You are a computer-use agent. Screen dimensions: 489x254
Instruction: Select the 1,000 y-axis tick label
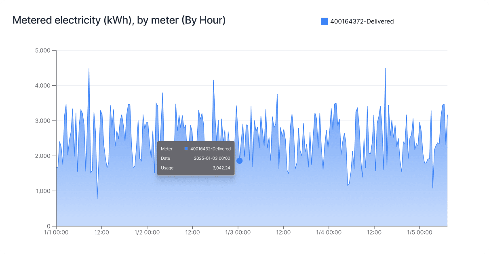click(42, 191)
